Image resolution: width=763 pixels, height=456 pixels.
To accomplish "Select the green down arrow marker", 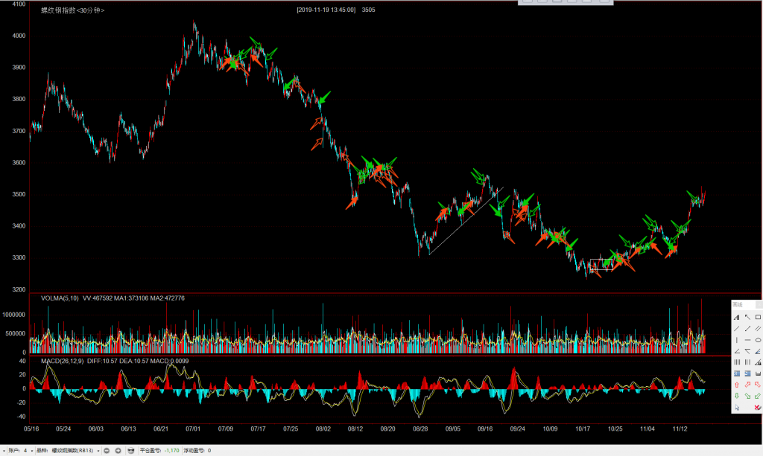I will point(737,396).
